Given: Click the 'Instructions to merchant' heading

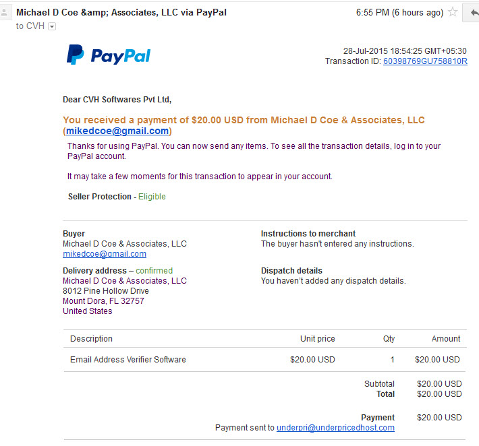Looking at the screenshot, I should (308, 234).
